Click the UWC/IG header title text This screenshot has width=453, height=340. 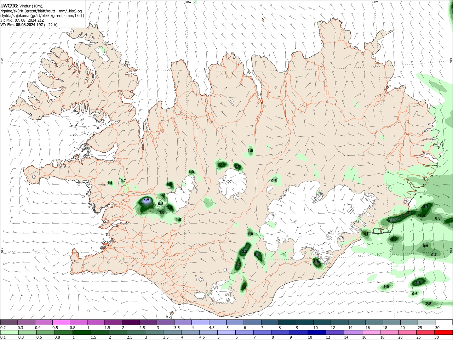pyautogui.click(x=8, y=6)
